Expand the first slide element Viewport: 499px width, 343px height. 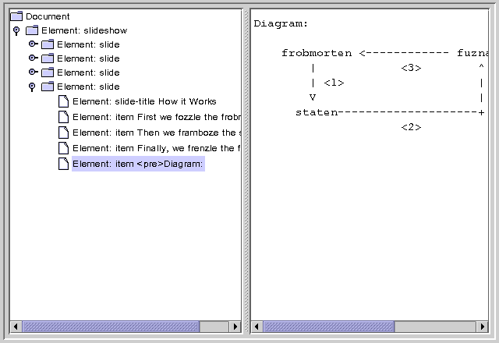[33, 44]
